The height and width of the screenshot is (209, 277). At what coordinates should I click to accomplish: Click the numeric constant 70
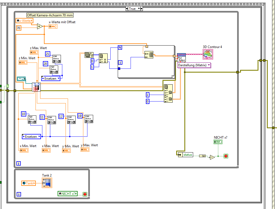[19, 28]
